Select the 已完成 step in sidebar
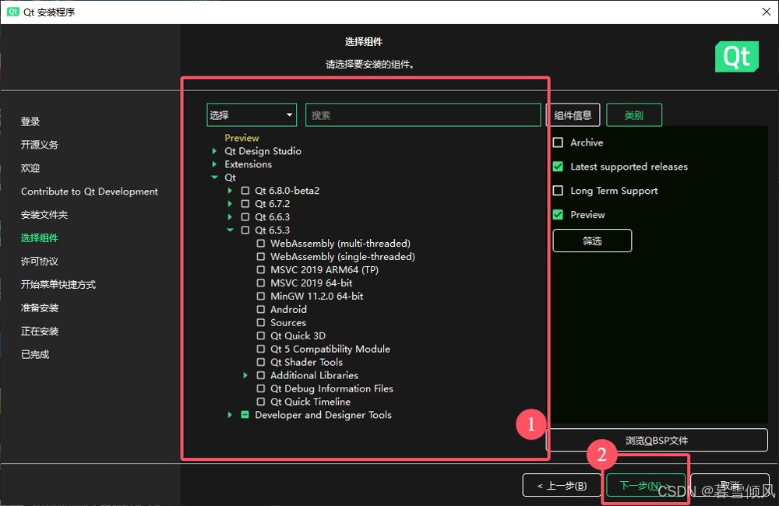The image size is (779, 506). tap(35, 354)
